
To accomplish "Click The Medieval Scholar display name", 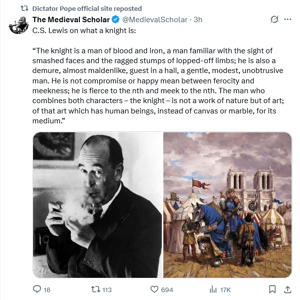I will [x=71, y=20].
